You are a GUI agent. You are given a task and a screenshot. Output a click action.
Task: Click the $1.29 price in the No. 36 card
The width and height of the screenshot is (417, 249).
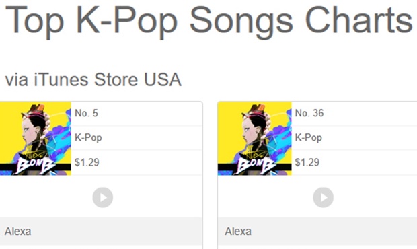pyautogui.click(x=307, y=162)
